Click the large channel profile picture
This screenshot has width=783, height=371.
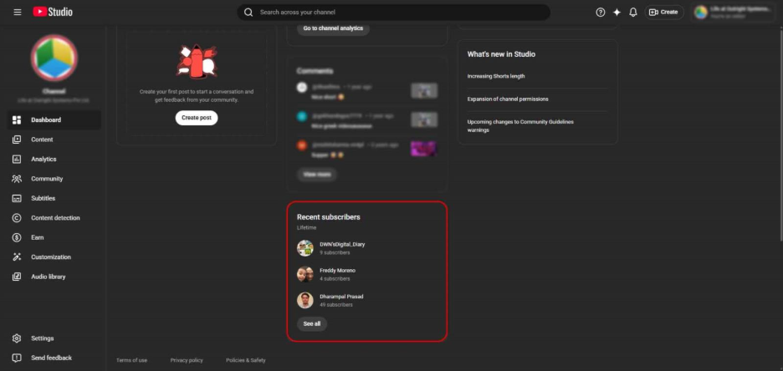click(x=54, y=58)
